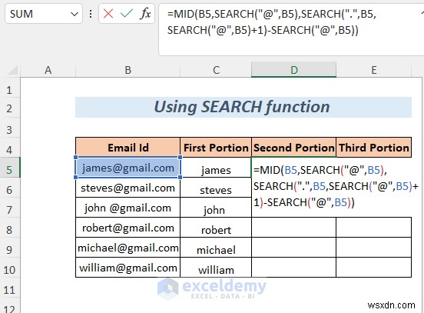Viewport: 424px width, 313px height.
Task: Click the in-cell MID formula in D5
Action: click(336, 186)
